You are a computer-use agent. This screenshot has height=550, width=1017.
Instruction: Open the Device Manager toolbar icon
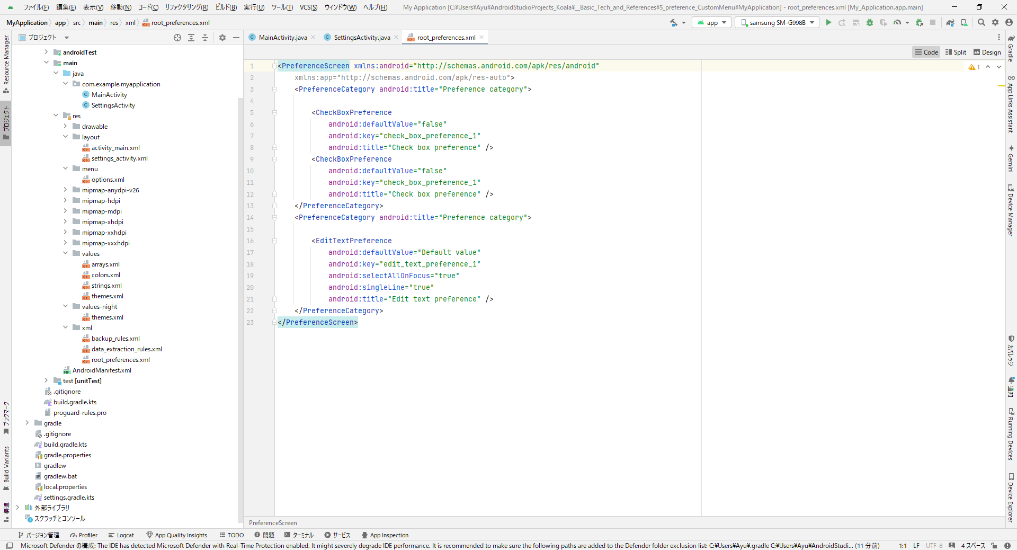click(x=964, y=22)
